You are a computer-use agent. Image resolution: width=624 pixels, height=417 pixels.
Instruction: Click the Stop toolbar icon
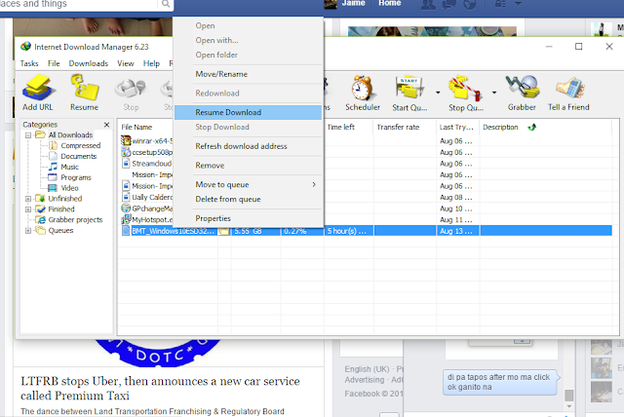pyautogui.click(x=131, y=95)
